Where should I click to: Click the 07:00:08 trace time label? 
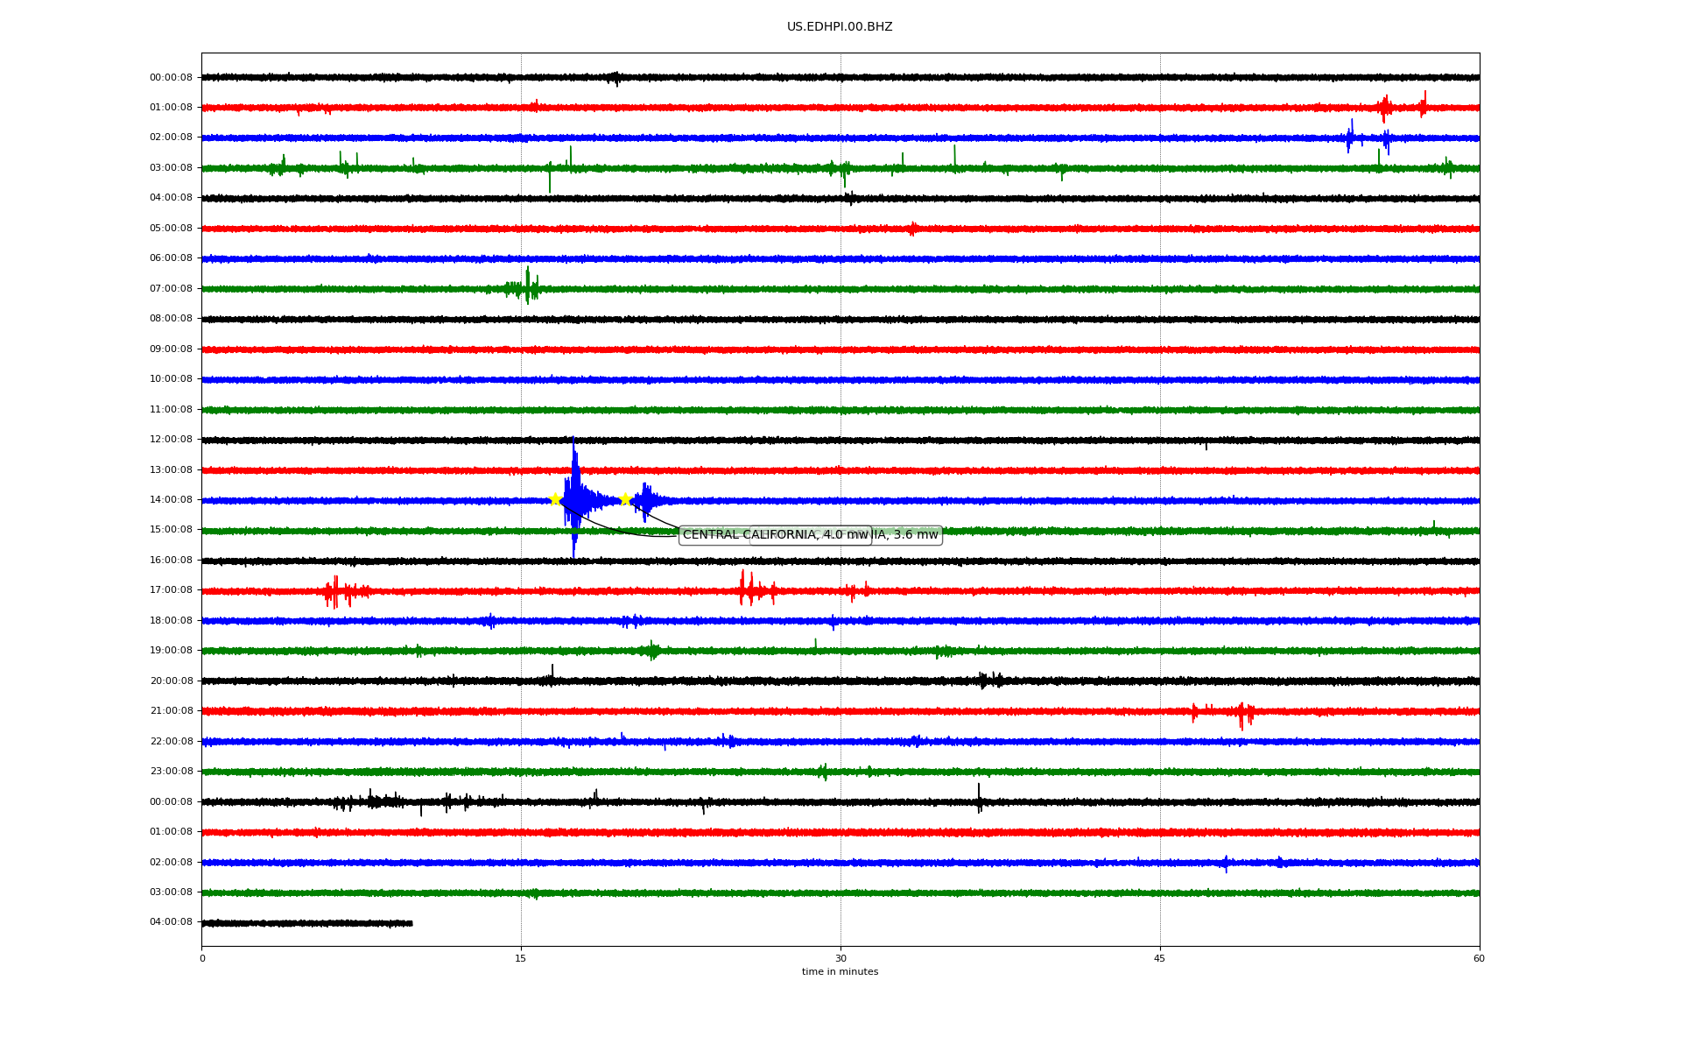click(171, 289)
